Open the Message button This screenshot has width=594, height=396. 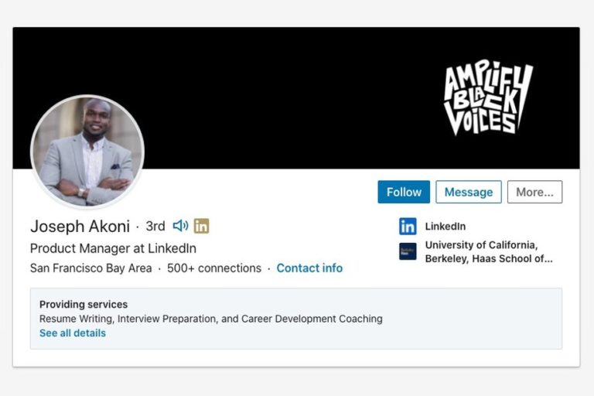[x=469, y=192]
